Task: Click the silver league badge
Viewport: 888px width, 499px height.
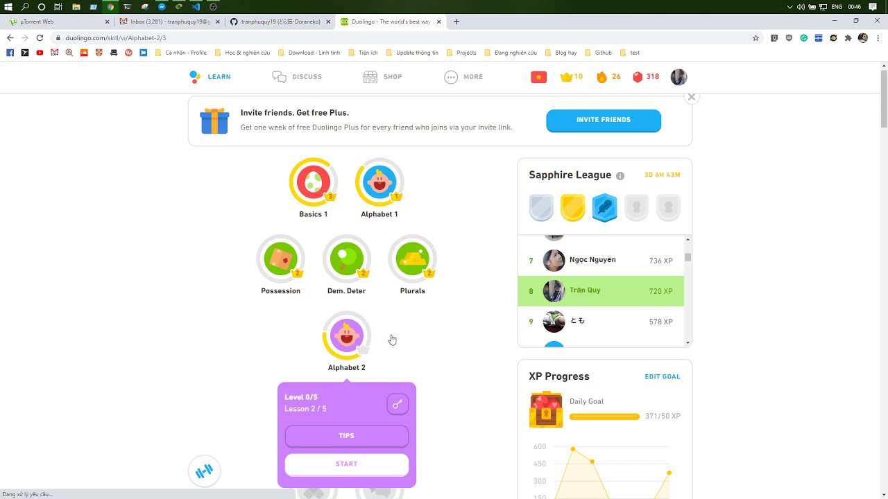Action: coord(541,207)
